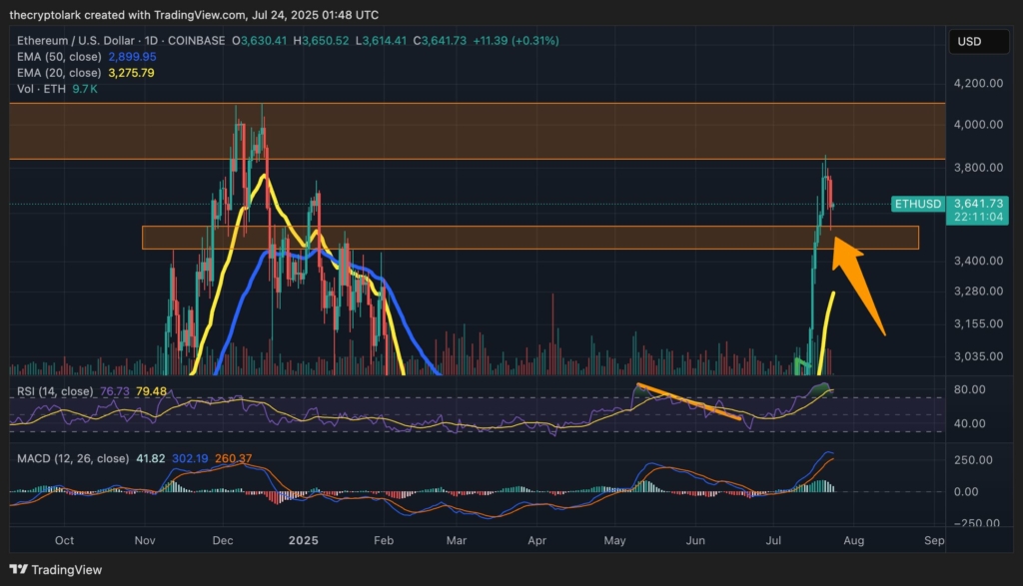
Task: Click the volume value 9.7K
Action: [85, 89]
